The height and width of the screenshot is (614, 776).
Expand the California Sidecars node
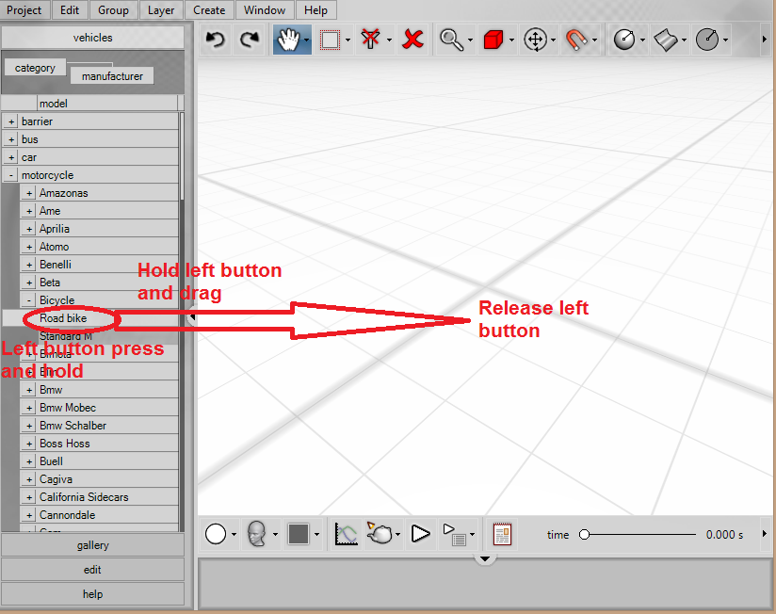click(29, 497)
